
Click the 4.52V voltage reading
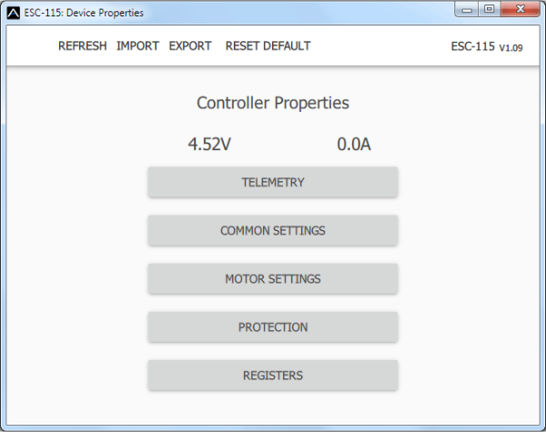coord(209,144)
